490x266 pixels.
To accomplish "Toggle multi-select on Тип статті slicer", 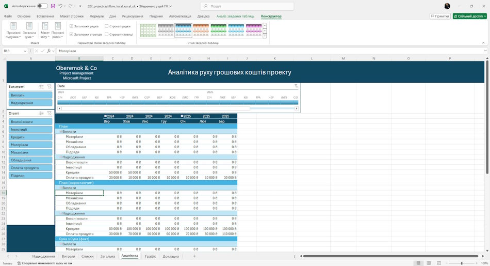I will point(42,87).
